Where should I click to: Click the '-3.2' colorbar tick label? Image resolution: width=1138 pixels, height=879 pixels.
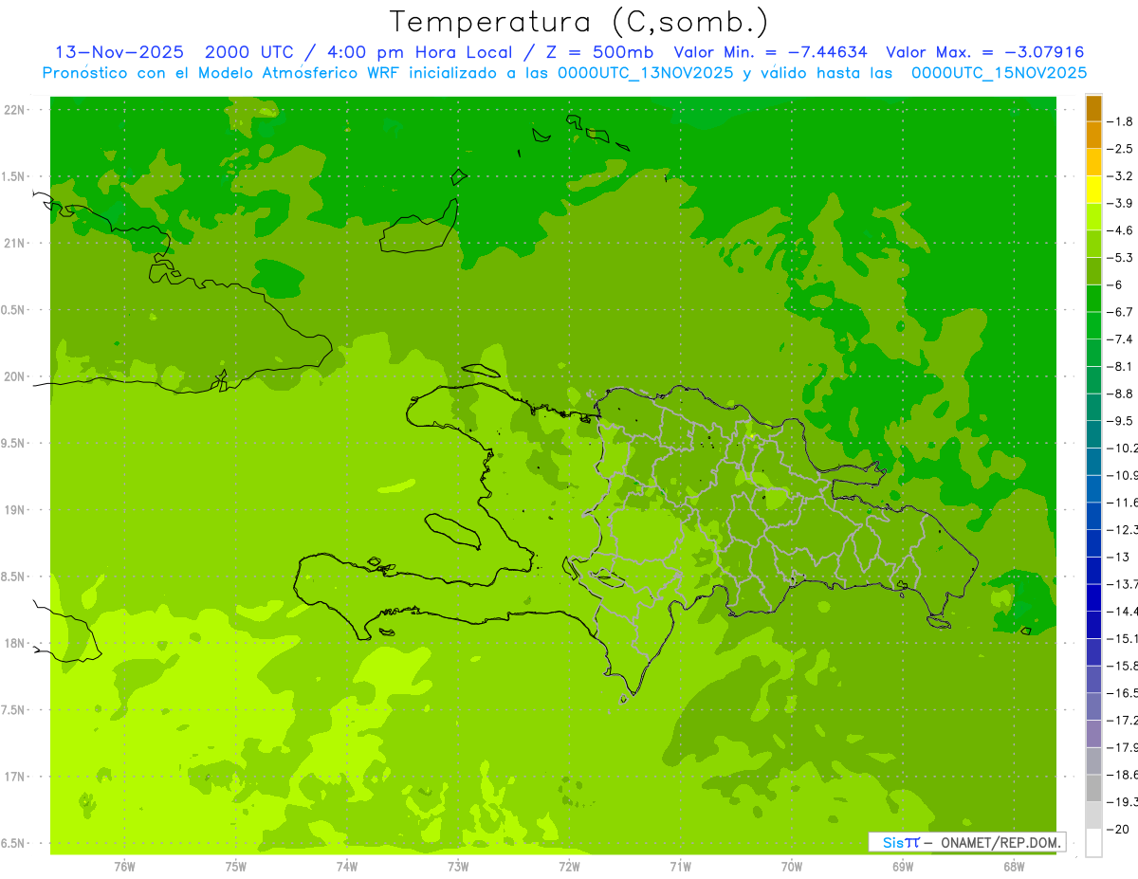(x=1120, y=176)
